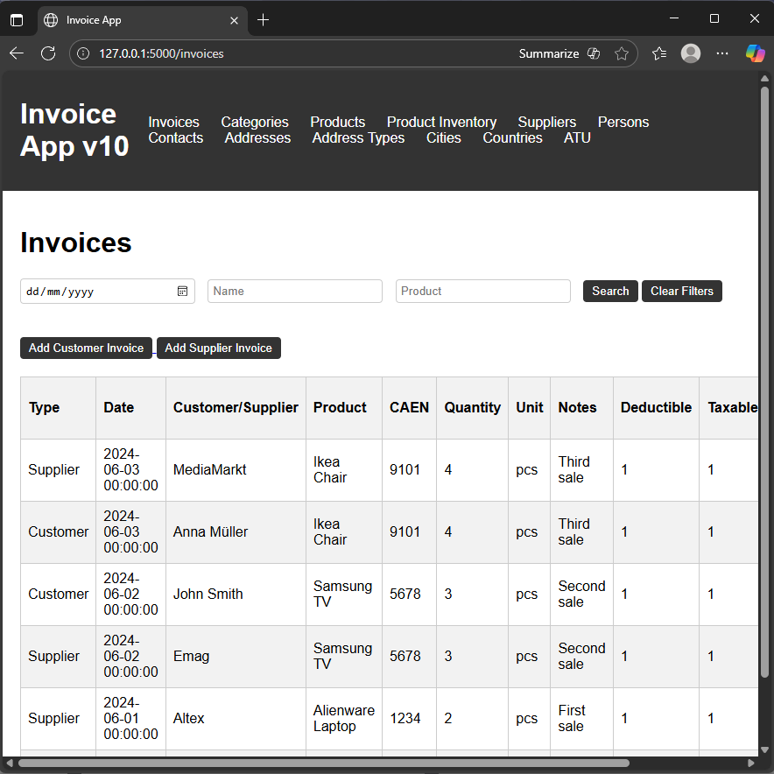
Task: Open the date picker calendar icon
Action: [x=183, y=292]
